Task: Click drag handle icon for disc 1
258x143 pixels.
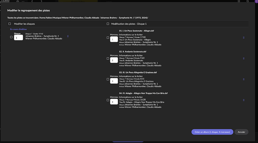Action: pyautogui.click(x=68, y=36)
